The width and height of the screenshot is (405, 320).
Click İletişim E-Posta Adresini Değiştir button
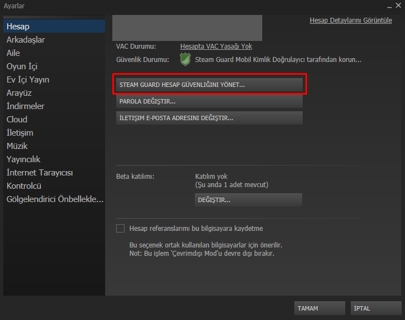(209, 118)
